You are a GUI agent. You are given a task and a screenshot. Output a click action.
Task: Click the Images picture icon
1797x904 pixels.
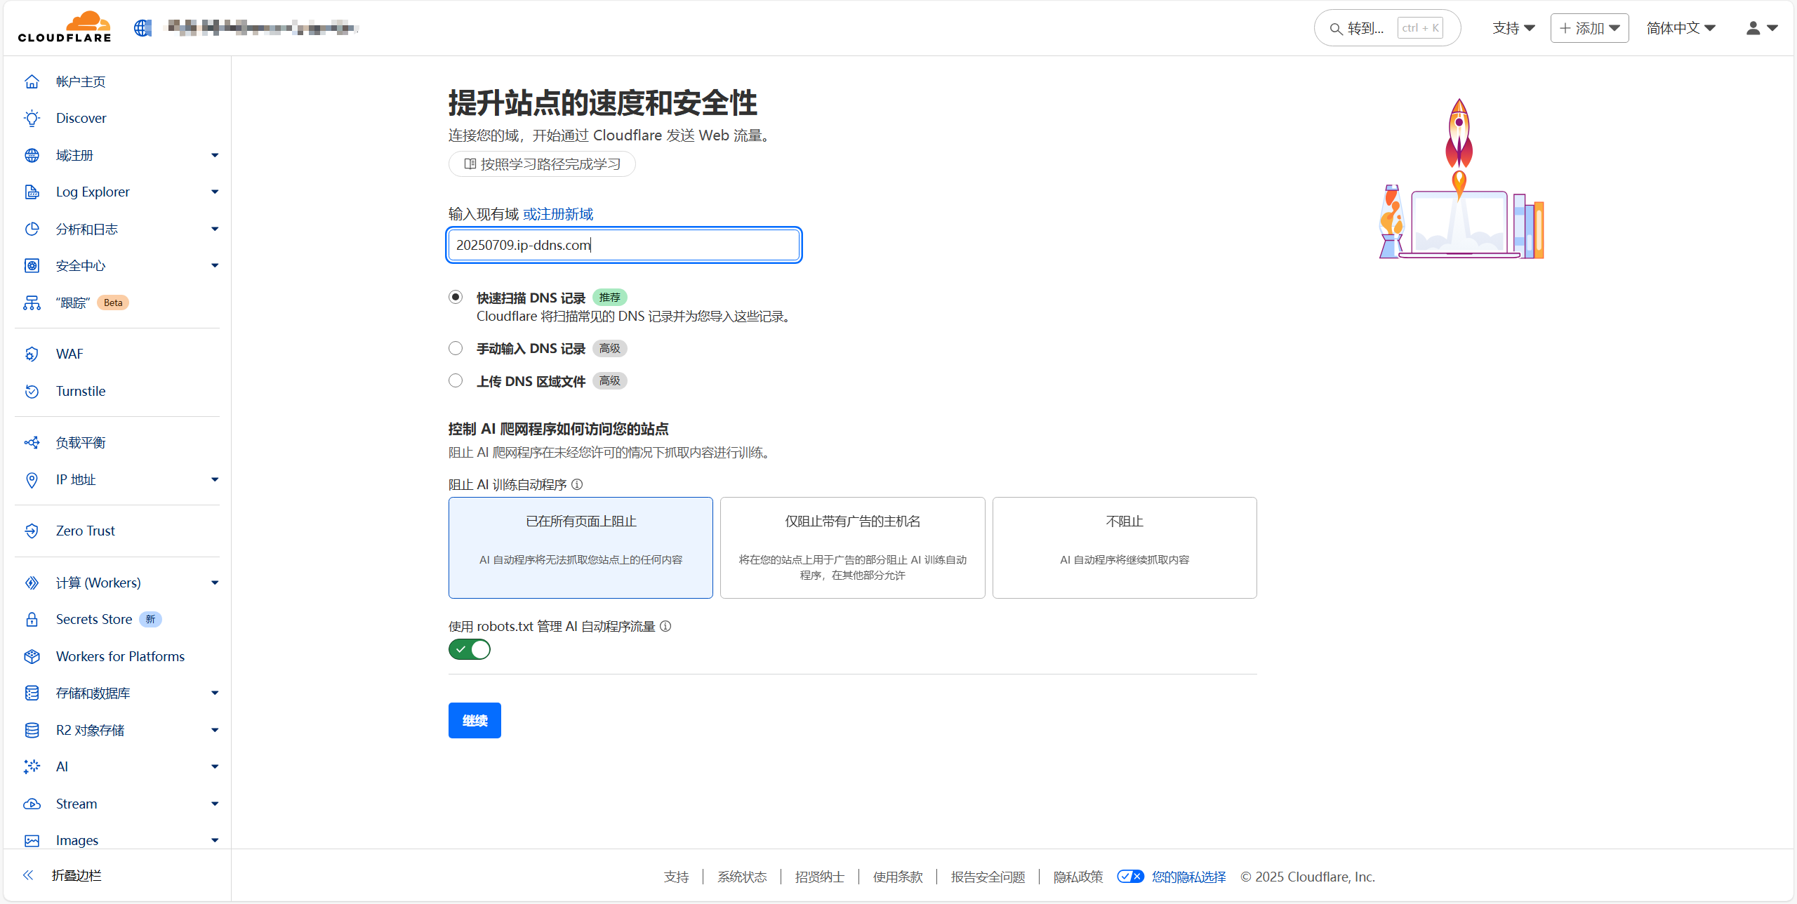pos(32,840)
